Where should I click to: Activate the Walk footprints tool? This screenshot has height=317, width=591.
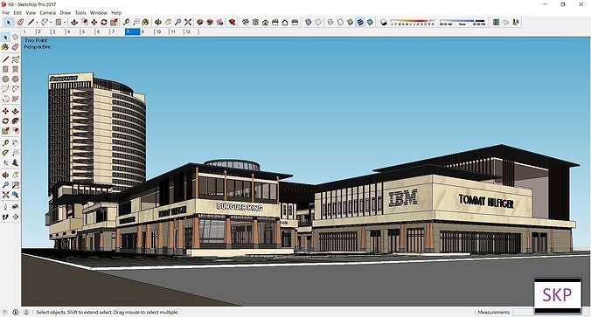[x=5, y=217]
